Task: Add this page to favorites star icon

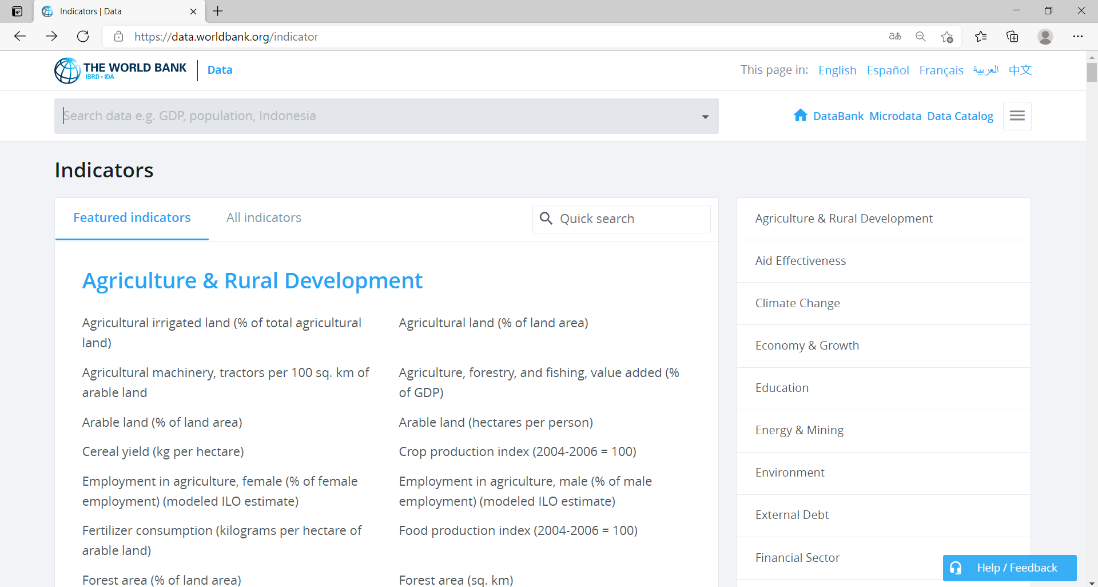Action: point(946,37)
